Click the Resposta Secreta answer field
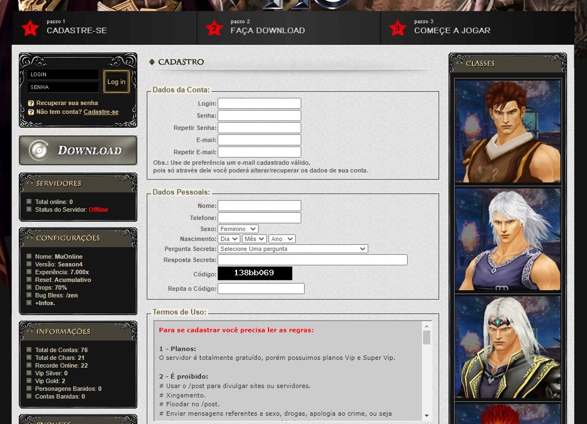 click(x=312, y=260)
